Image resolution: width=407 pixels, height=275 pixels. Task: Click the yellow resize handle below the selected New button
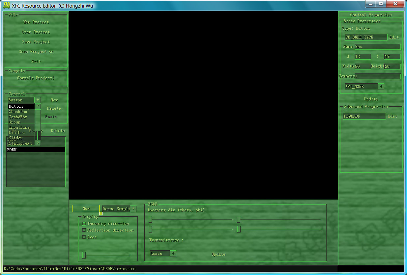point(101,213)
